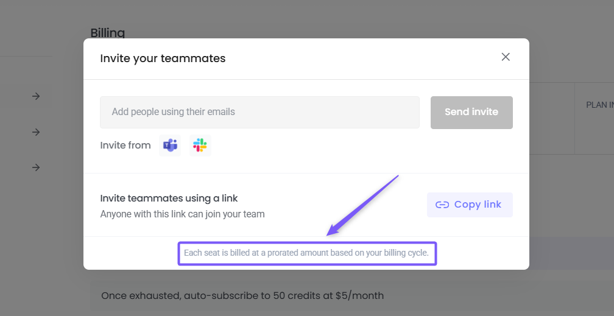Click the purple annotation arrow
The image size is (614, 316).
tap(363, 205)
